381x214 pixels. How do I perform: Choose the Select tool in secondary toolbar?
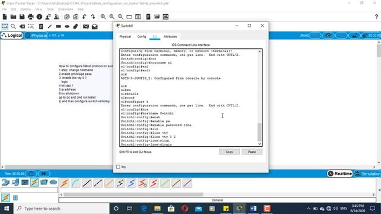pyautogui.click(x=5, y=26)
